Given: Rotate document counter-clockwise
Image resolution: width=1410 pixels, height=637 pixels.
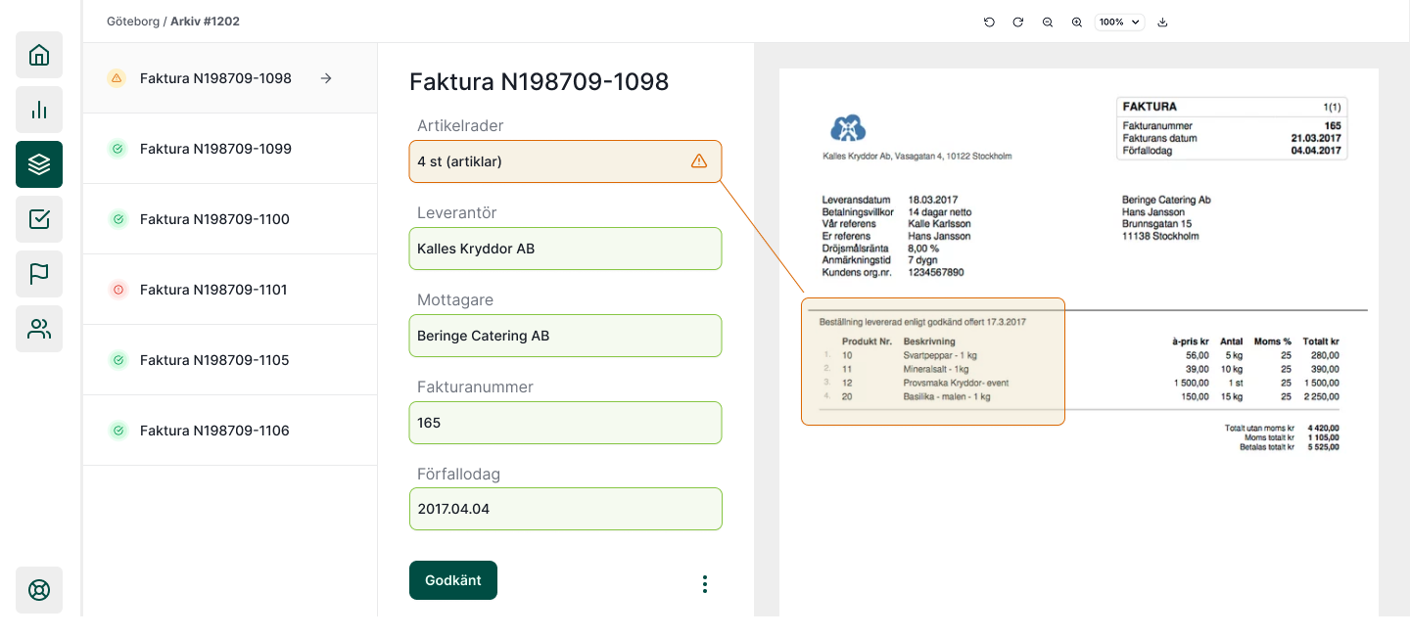Looking at the screenshot, I should 989,22.
